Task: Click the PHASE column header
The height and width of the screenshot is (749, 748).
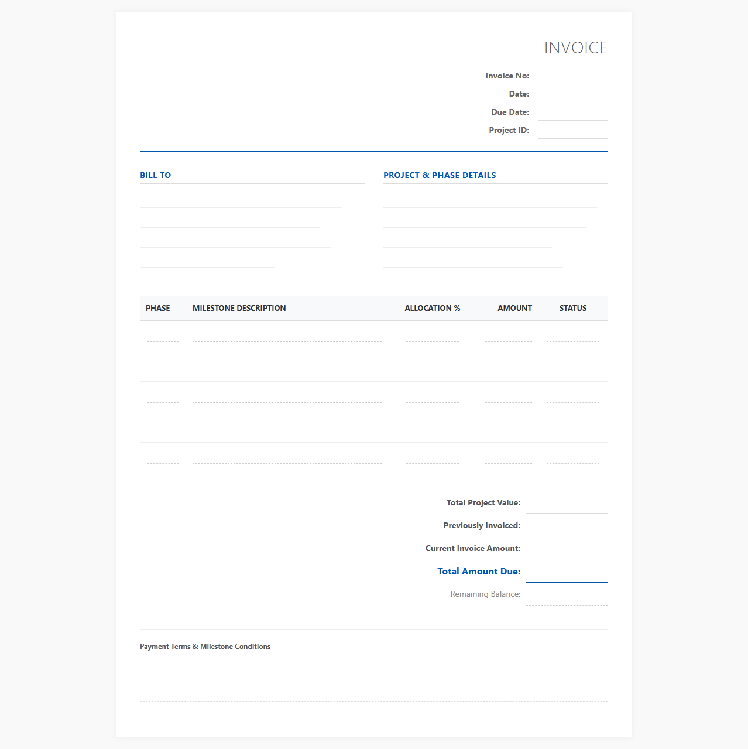Action: click(158, 308)
